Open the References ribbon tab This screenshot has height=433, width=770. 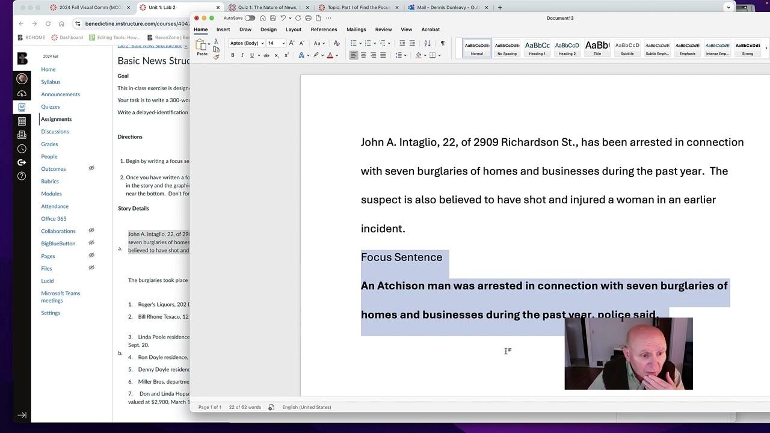coord(324,29)
